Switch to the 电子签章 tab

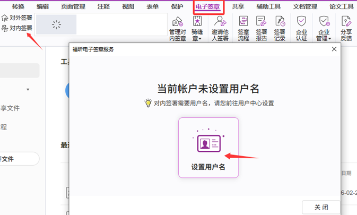[208, 6]
